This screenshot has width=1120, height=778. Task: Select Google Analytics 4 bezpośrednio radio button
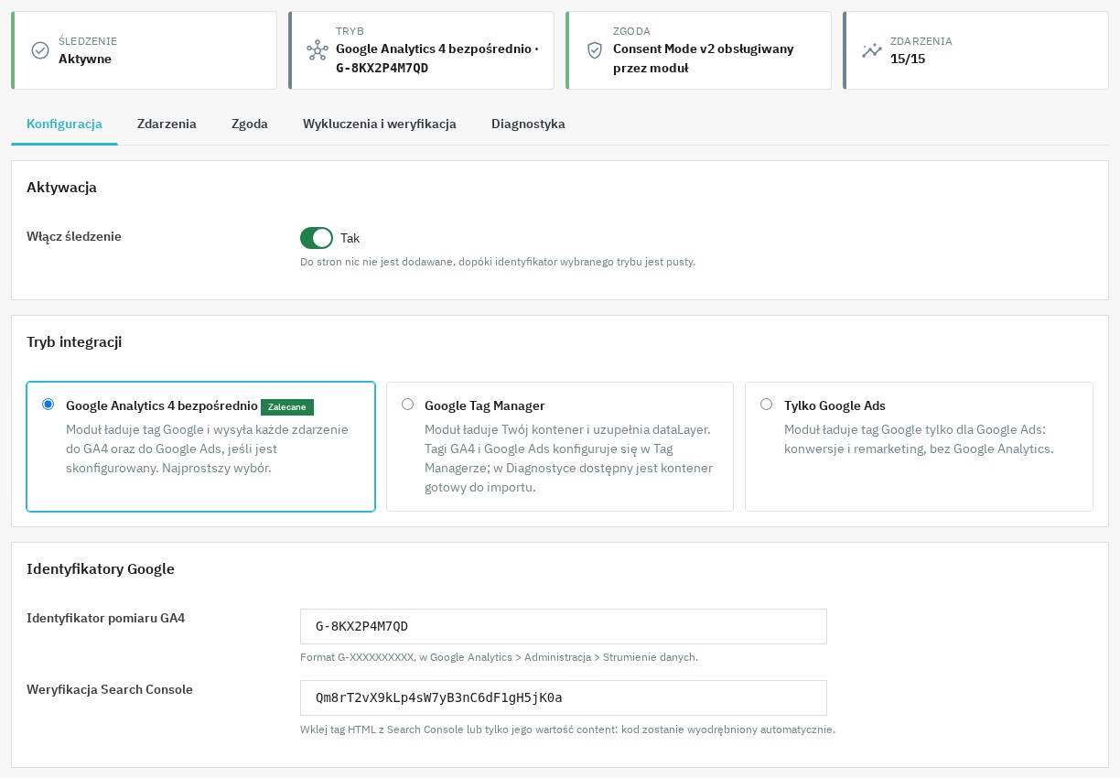pos(48,405)
